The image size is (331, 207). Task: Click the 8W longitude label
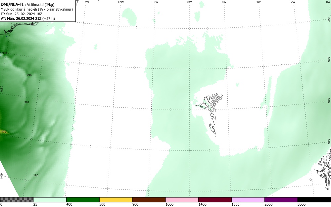click(x=190, y=2)
